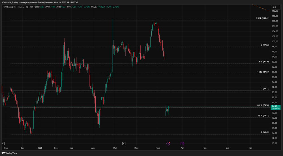Viewport: 283px width, 156px height.
Task: Click the E marker at far left of timeline
Action: (x=3, y=144)
